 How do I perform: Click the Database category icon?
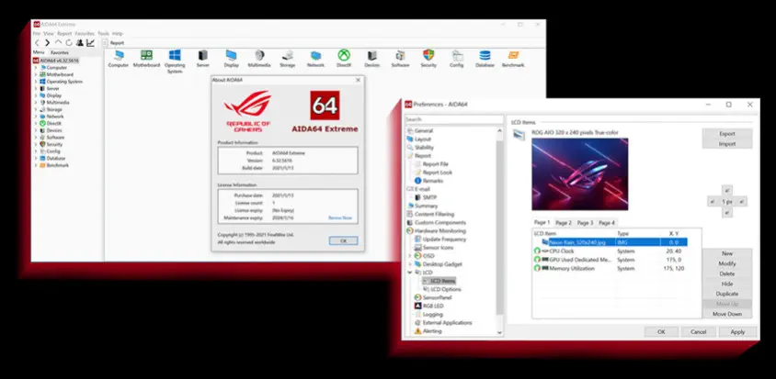tap(485, 55)
